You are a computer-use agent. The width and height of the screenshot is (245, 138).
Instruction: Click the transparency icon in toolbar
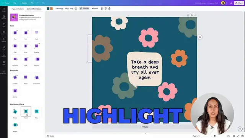pyautogui.click(x=102, y=8)
